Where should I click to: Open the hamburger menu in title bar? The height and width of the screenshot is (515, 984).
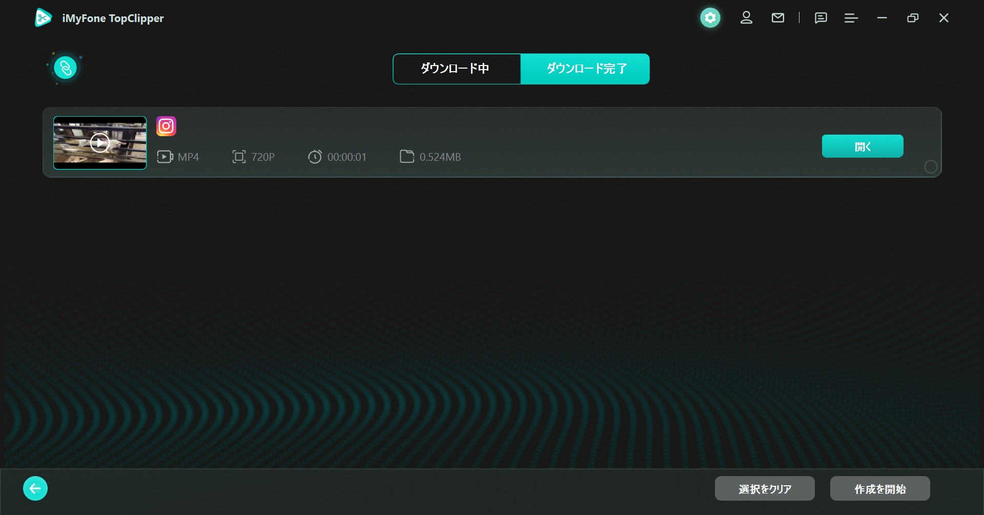tap(851, 18)
